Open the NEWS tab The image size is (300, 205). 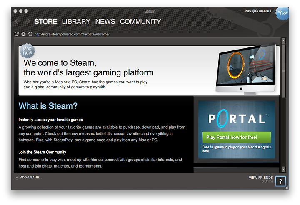[x=105, y=21]
